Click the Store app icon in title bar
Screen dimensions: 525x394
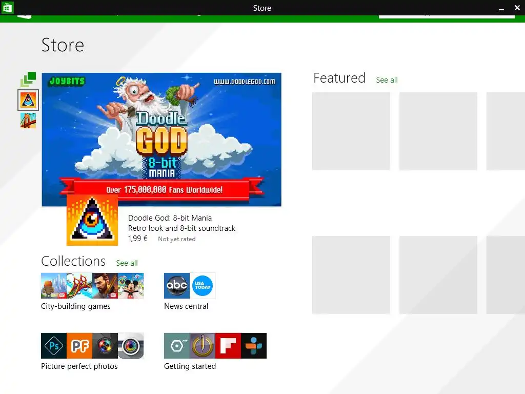7,7
